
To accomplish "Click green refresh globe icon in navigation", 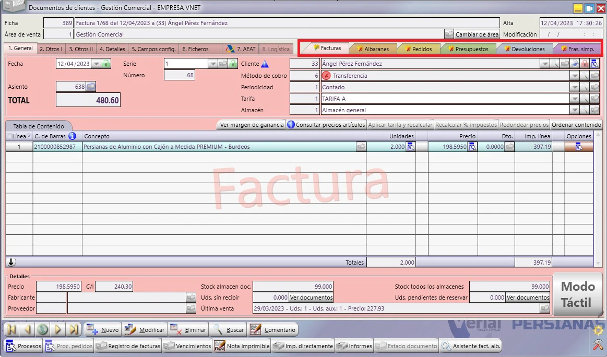I will tap(43, 329).
